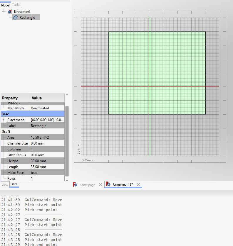Click the Unnamed document icon in tree
Viewport: 233px width, 246px height.
tap(10, 12)
